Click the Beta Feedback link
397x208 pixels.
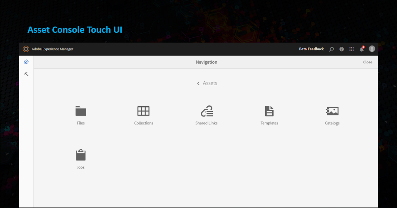(311, 49)
